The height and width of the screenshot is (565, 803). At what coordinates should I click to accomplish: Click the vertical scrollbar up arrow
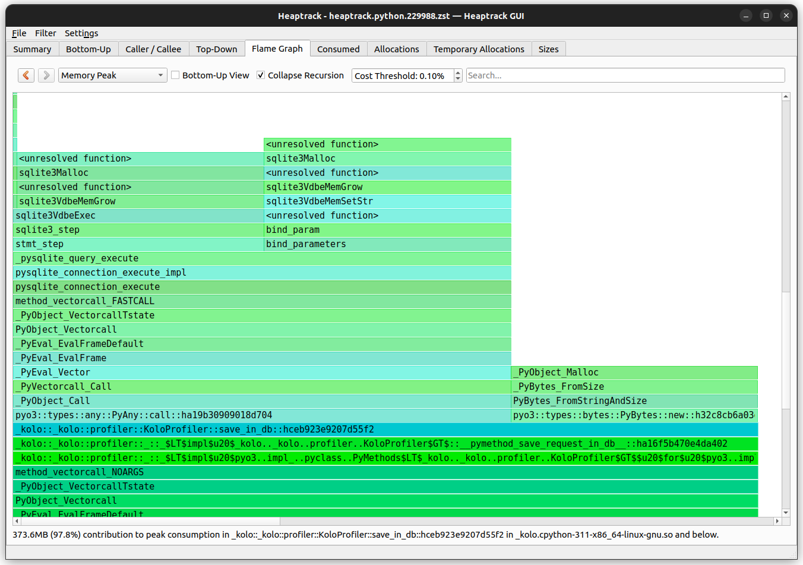[x=786, y=96]
